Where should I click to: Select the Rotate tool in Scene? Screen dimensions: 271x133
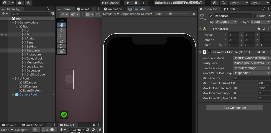(x=62, y=35)
